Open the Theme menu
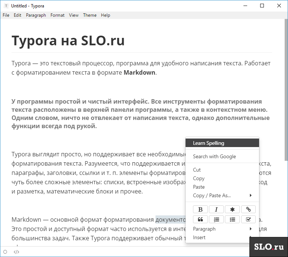288x257 pixels. click(x=90, y=15)
